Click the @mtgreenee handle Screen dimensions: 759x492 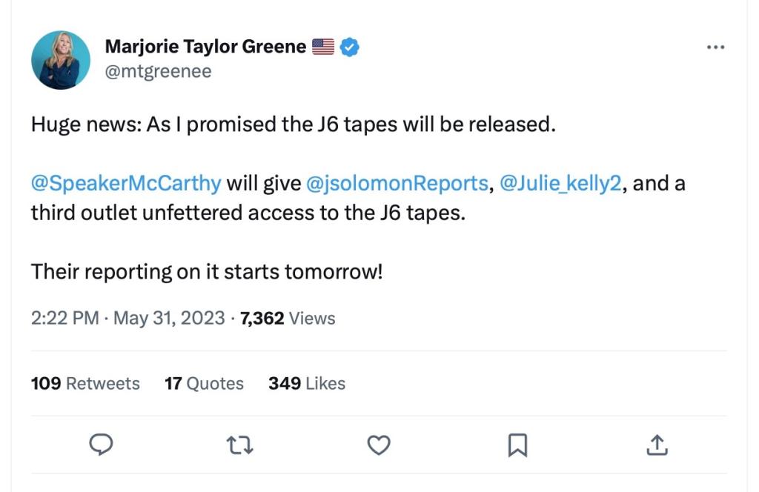click(x=158, y=71)
